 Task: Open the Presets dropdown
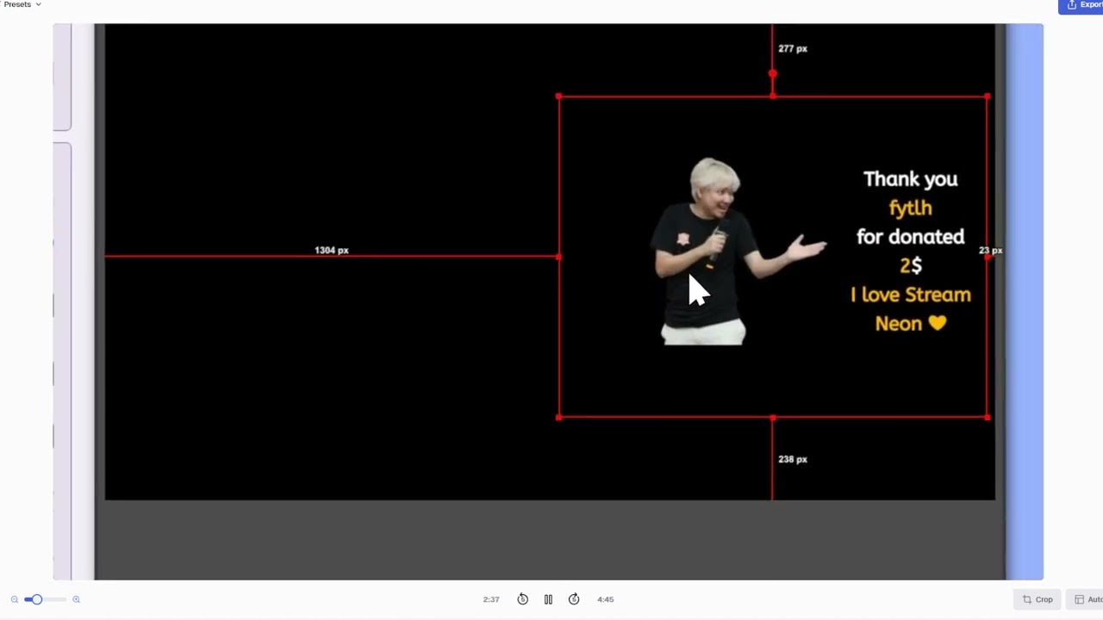(x=22, y=4)
